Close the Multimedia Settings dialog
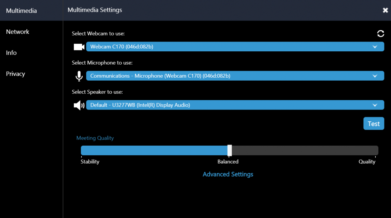 385,10
